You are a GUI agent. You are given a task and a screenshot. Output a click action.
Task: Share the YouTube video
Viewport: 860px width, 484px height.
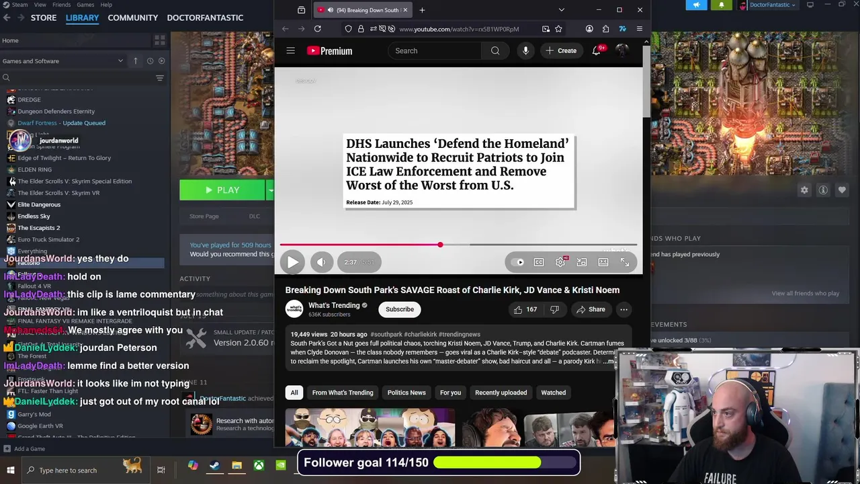coord(591,309)
